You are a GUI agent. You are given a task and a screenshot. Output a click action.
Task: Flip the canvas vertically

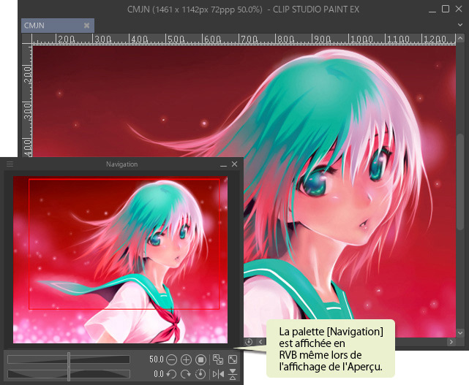click(x=233, y=374)
